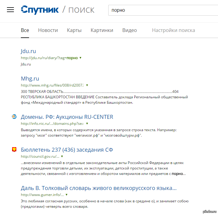Switch to the Видео tab

tap(130, 30)
